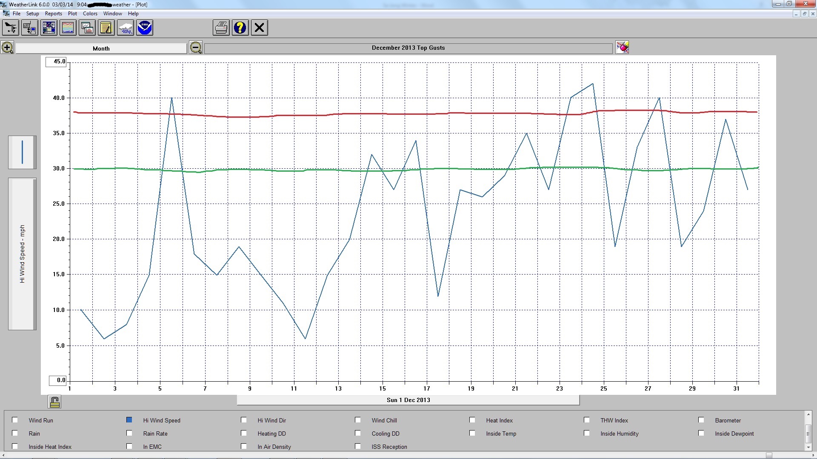
Task: Click the printer icon
Action: [221, 28]
